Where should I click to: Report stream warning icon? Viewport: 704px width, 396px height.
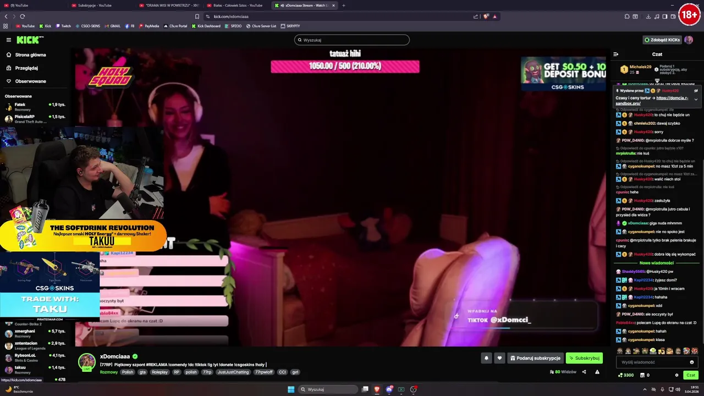(x=597, y=372)
